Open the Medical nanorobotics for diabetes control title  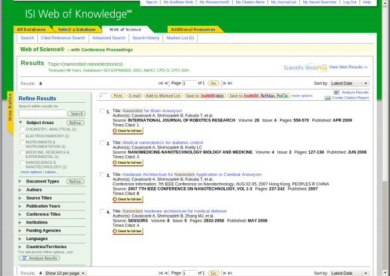tap(162, 143)
